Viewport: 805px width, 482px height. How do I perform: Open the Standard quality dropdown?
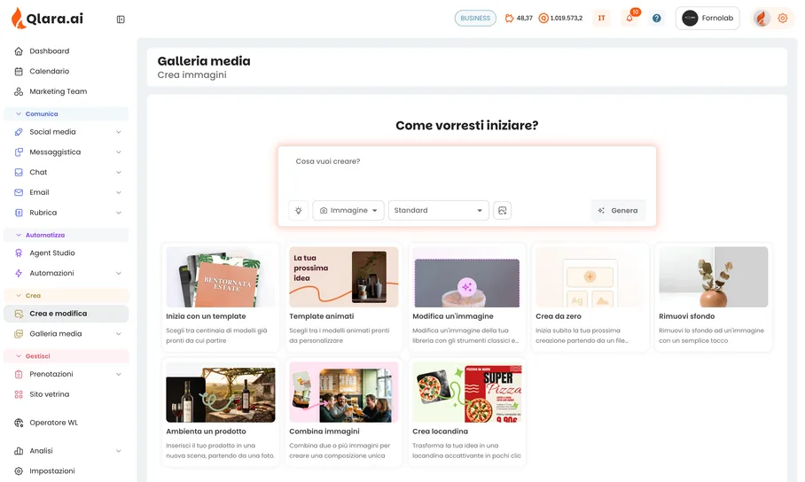438,211
